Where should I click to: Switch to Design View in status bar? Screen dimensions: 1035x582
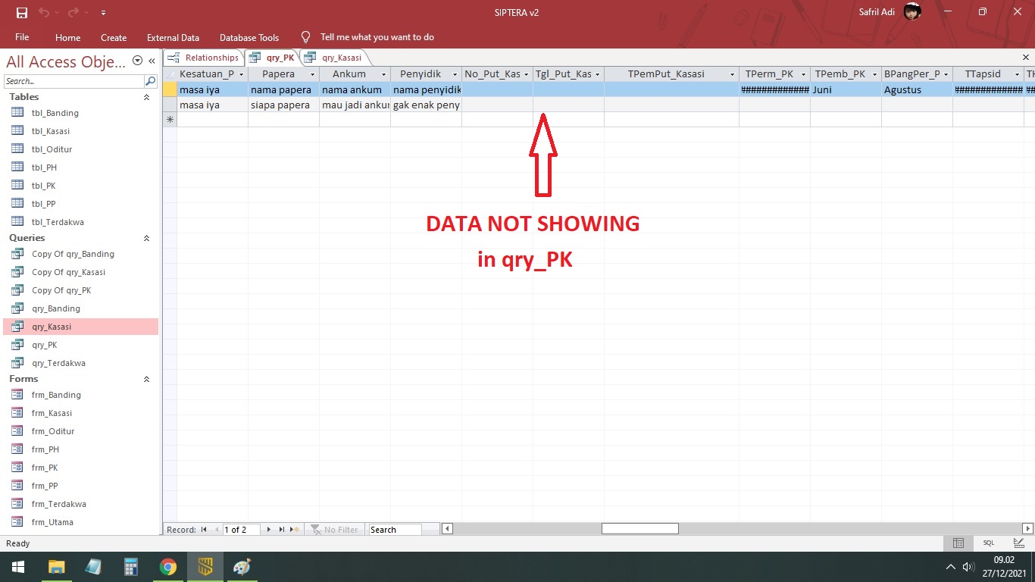(x=1019, y=543)
